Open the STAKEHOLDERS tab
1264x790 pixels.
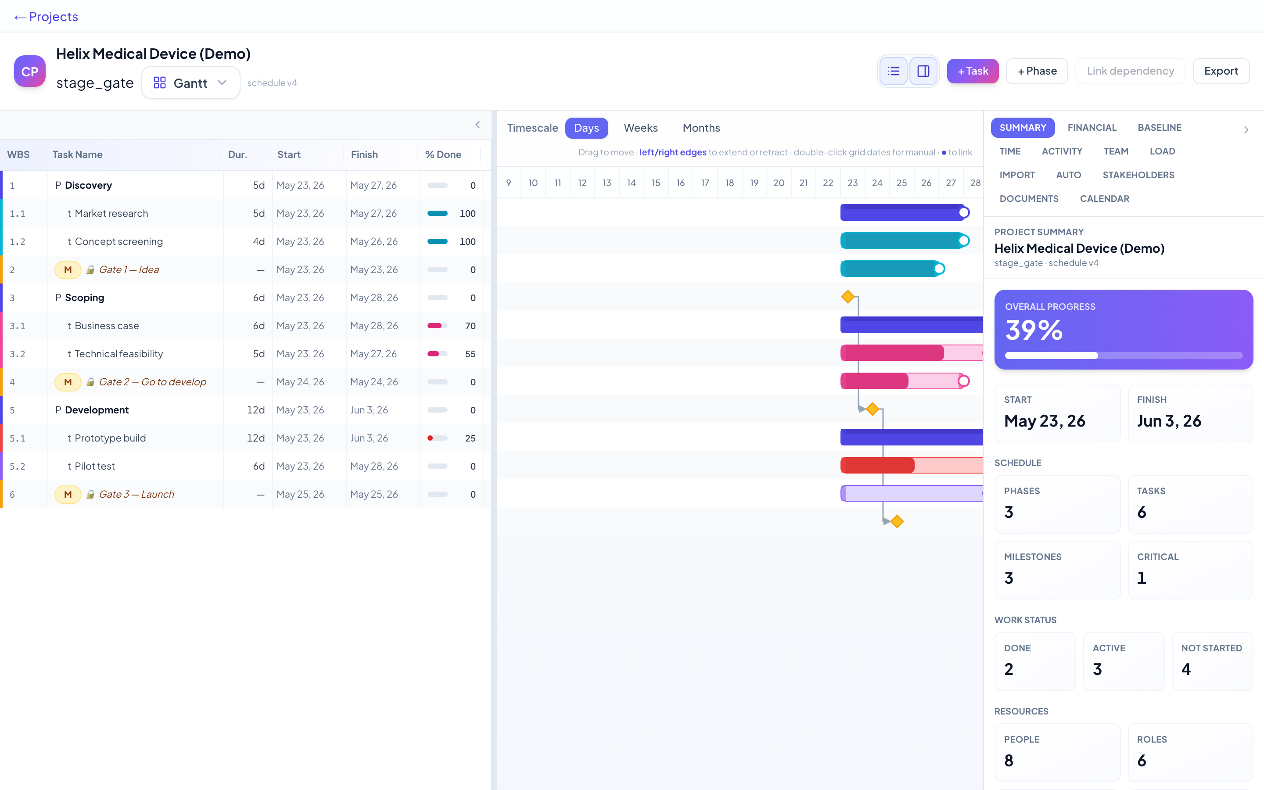point(1138,175)
